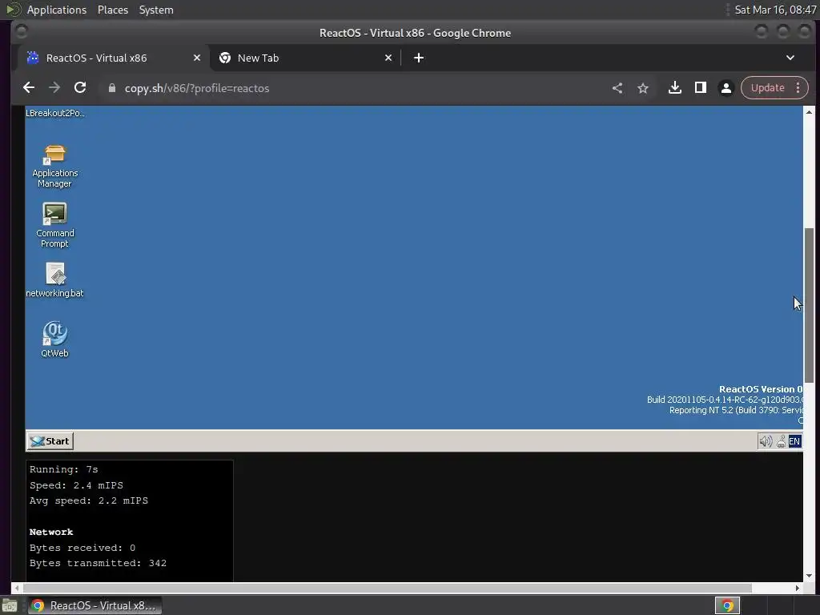The image size is (820, 615).
Task: Select ReactOS Chrome window in taskbar
Action: coord(94,605)
